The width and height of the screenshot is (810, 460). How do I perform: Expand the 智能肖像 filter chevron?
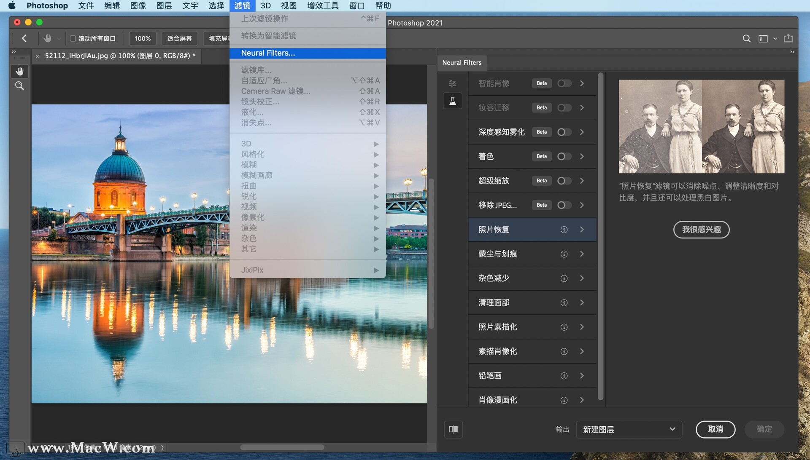tap(582, 83)
